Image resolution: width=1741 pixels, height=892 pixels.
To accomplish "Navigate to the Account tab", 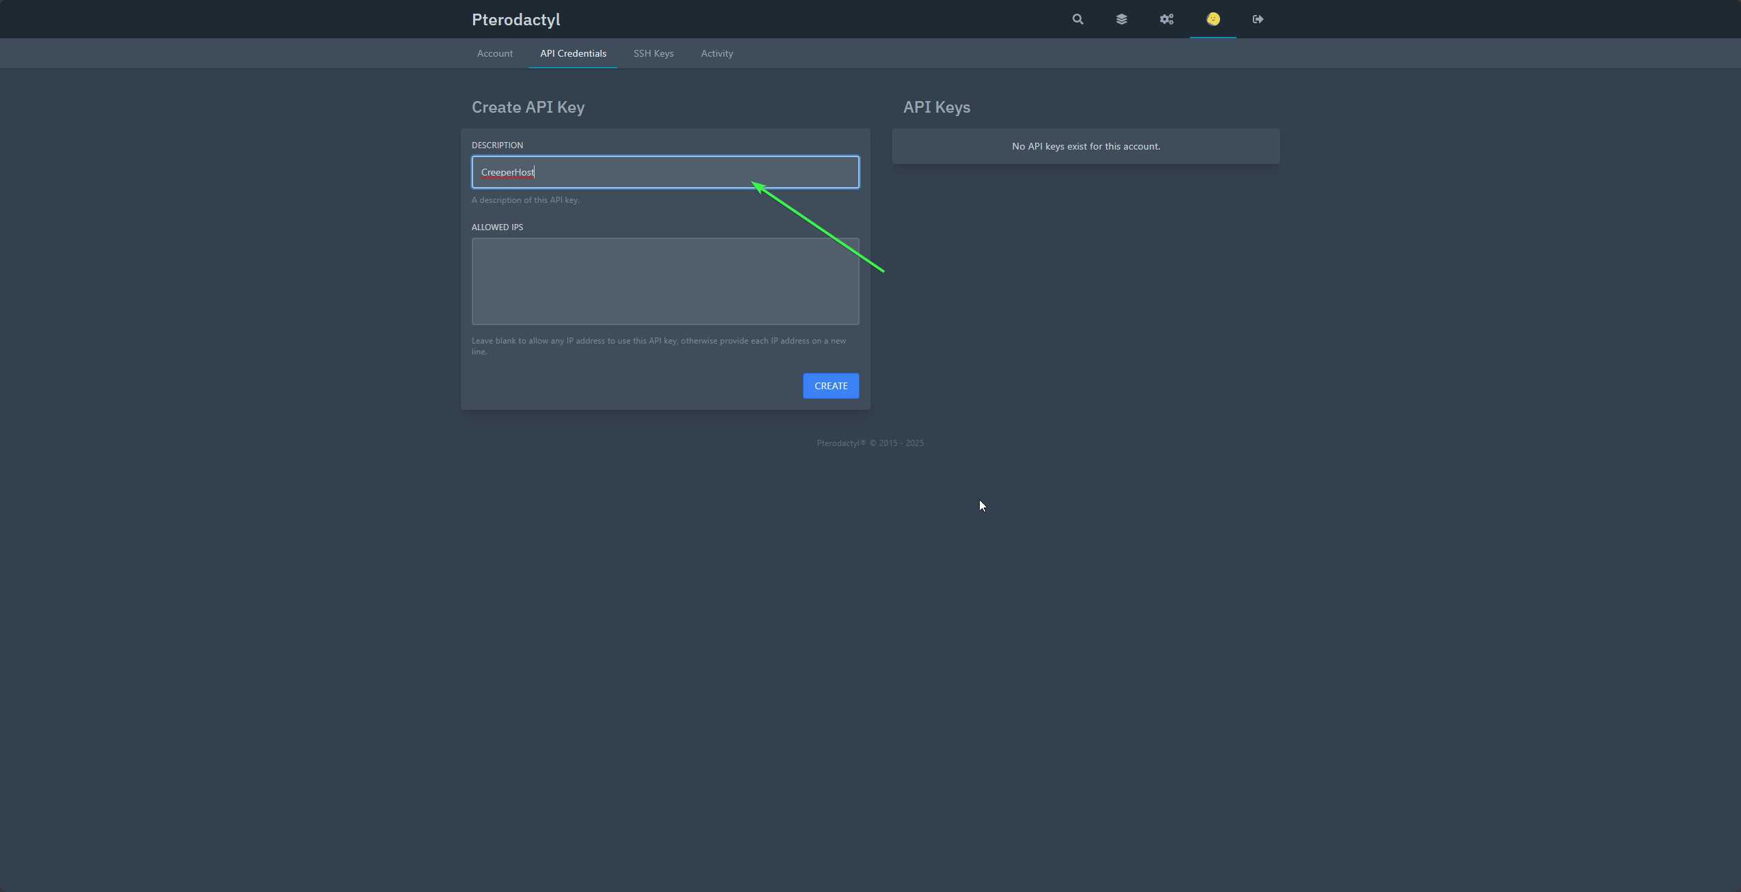I will (495, 53).
